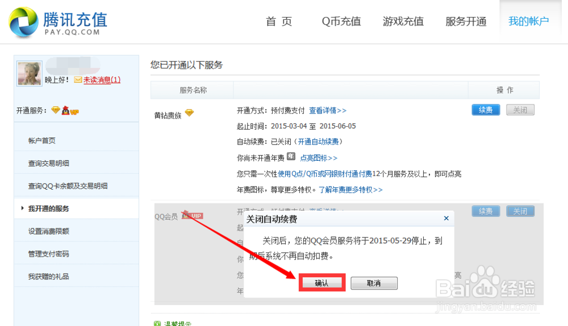Open 管理支付密码 in the sidebar

click(48, 254)
